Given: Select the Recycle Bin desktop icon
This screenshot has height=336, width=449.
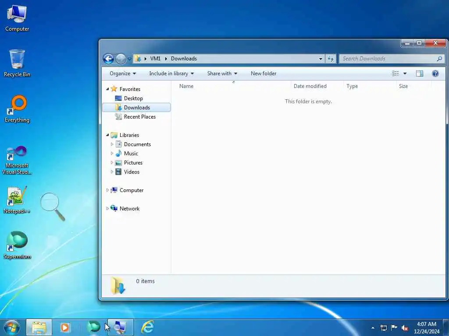Looking at the screenshot, I should click(x=17, y=63).
